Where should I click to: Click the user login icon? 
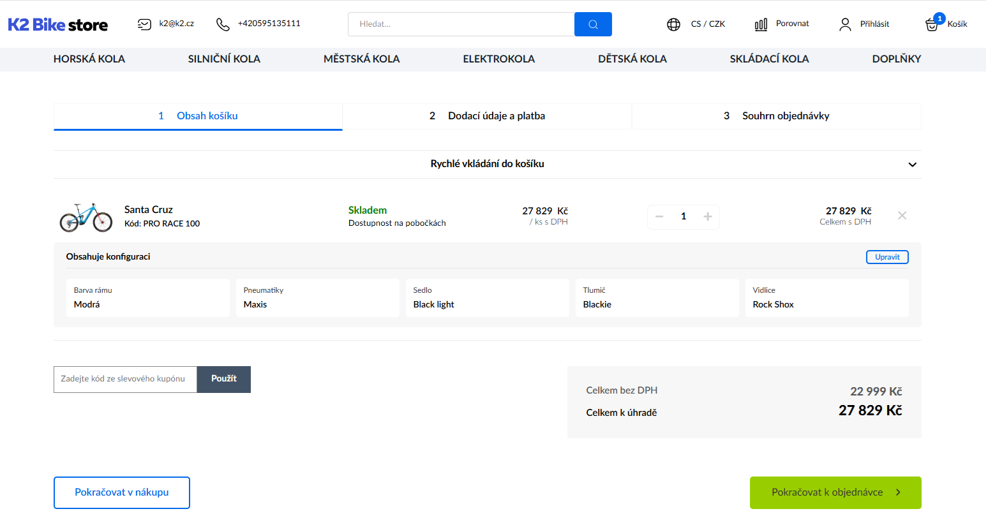pyautogui.click(x=845, y=24)
